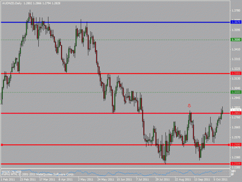Click the red 1.2802 price tag

(x=236, y=113)
